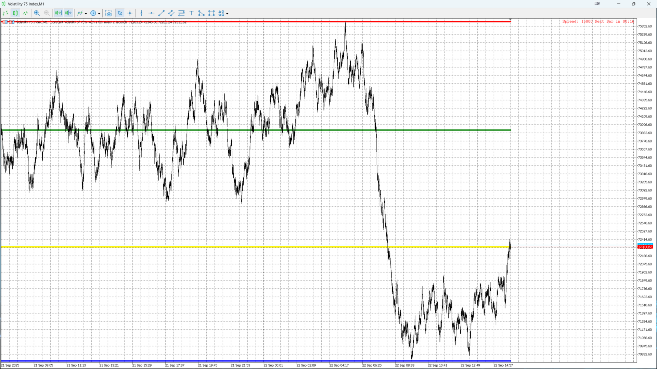Select the text label tool
The width and height of the screenshot is (657, 369).
coord(191,13)
